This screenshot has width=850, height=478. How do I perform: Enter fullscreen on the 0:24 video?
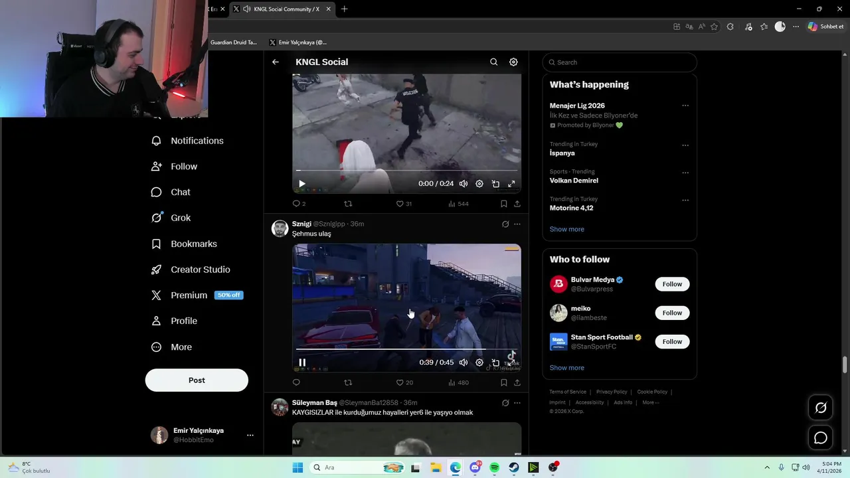(511, 184)
